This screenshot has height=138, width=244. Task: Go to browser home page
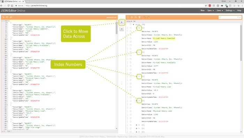pos(12,6)
